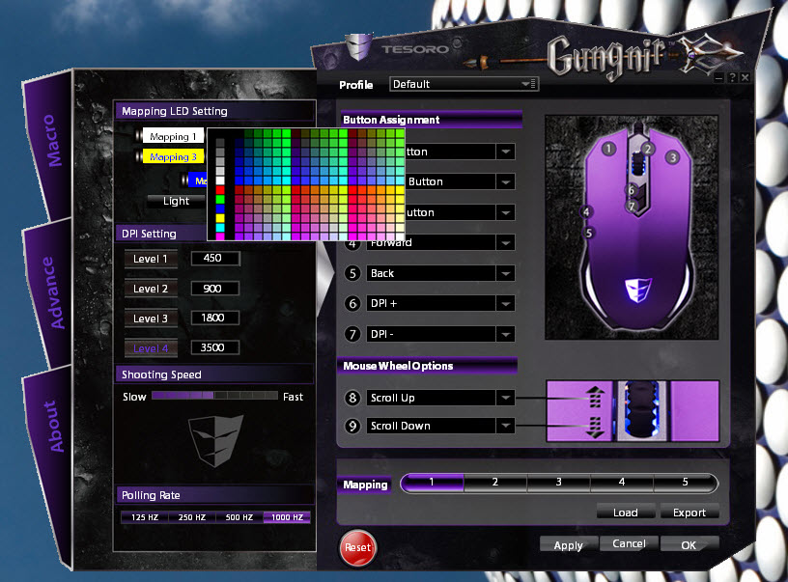
Task: Select DPI Level 3
Action: (x=151, y=319)
